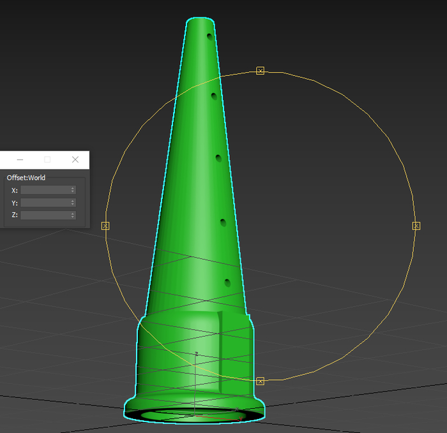Select the left handle of yellow circle
The width and height of the screenshot is (447, 433).
click(x=105, y=226)
